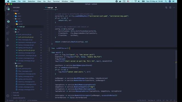
Task: Open the Test beaker view in activity bar
Action: pyautogui.click(x=8, y=39)
